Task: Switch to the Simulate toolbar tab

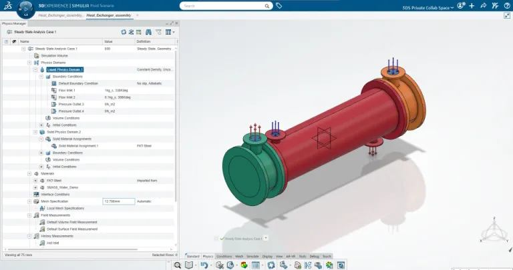Action: [x=252, y=256]
